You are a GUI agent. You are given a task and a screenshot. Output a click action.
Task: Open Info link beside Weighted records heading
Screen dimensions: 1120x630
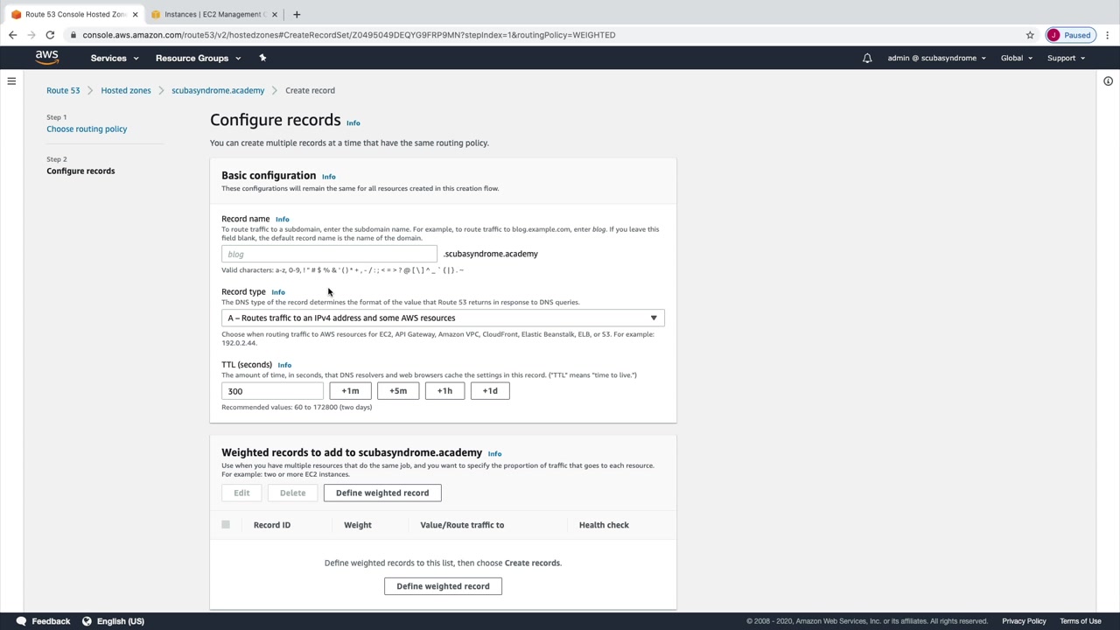pos(494,454)
